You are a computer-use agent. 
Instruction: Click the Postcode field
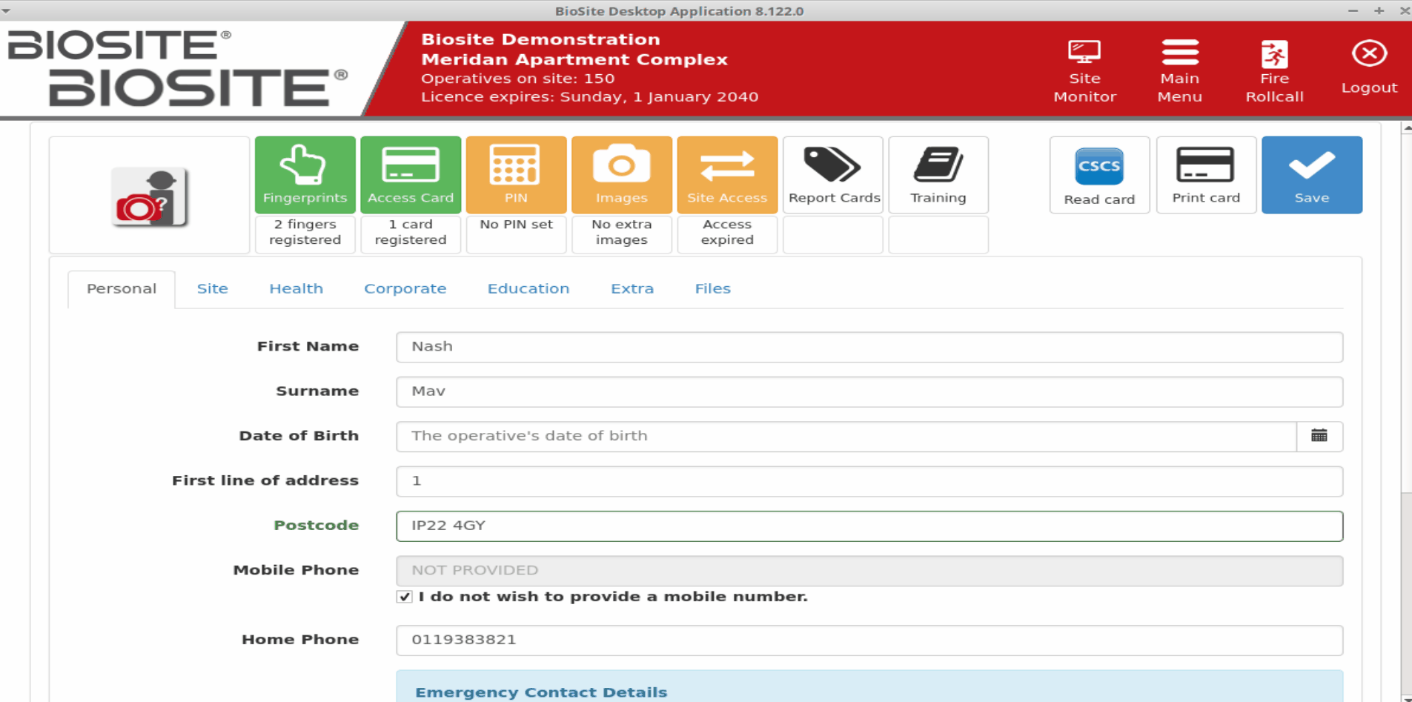click(x=869, y=526)
